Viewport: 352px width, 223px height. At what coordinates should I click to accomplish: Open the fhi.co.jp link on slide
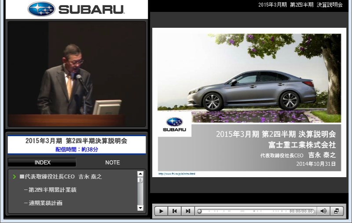(177, 174)
